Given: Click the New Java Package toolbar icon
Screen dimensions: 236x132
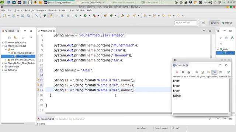Looking at the screenshot, I should [x=105, y=15].
